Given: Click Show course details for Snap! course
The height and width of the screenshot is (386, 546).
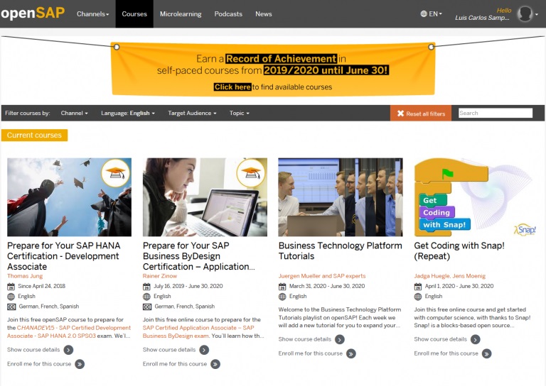Looking at the screenshot, I should pyautogui.click(x=440, y=339).
